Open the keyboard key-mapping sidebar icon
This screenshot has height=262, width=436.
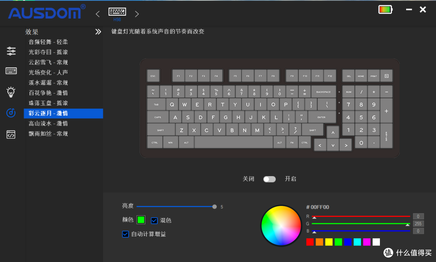tap(11, 71)
